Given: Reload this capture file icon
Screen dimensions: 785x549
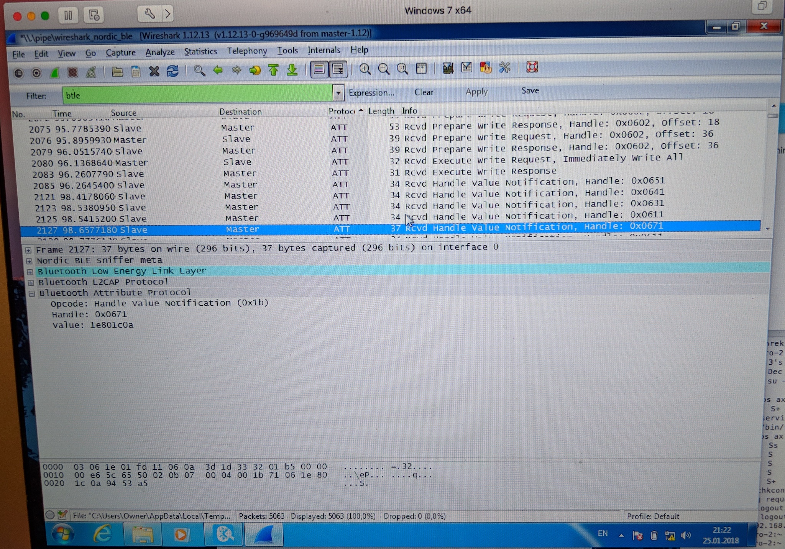Looking at the screenshot, I should 172,71.
